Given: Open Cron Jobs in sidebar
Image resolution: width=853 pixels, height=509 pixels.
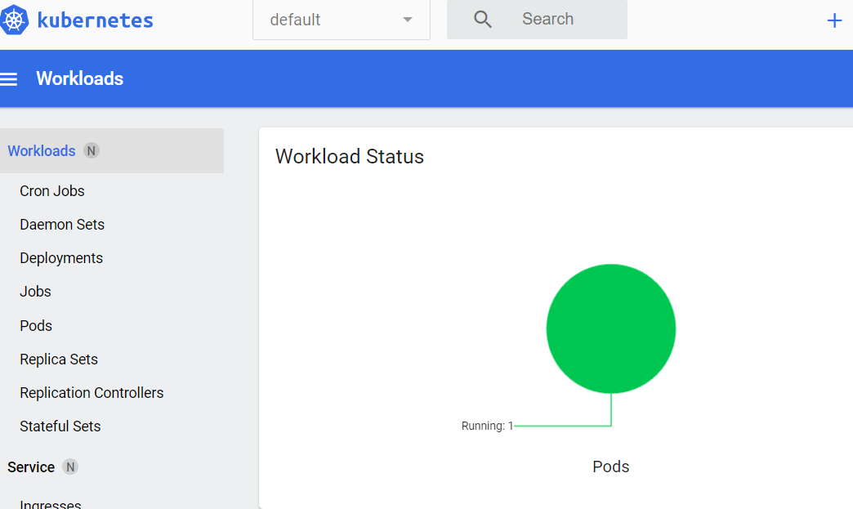Looking at the screenshot, I should pyautogui.click(x=52, y=191).
